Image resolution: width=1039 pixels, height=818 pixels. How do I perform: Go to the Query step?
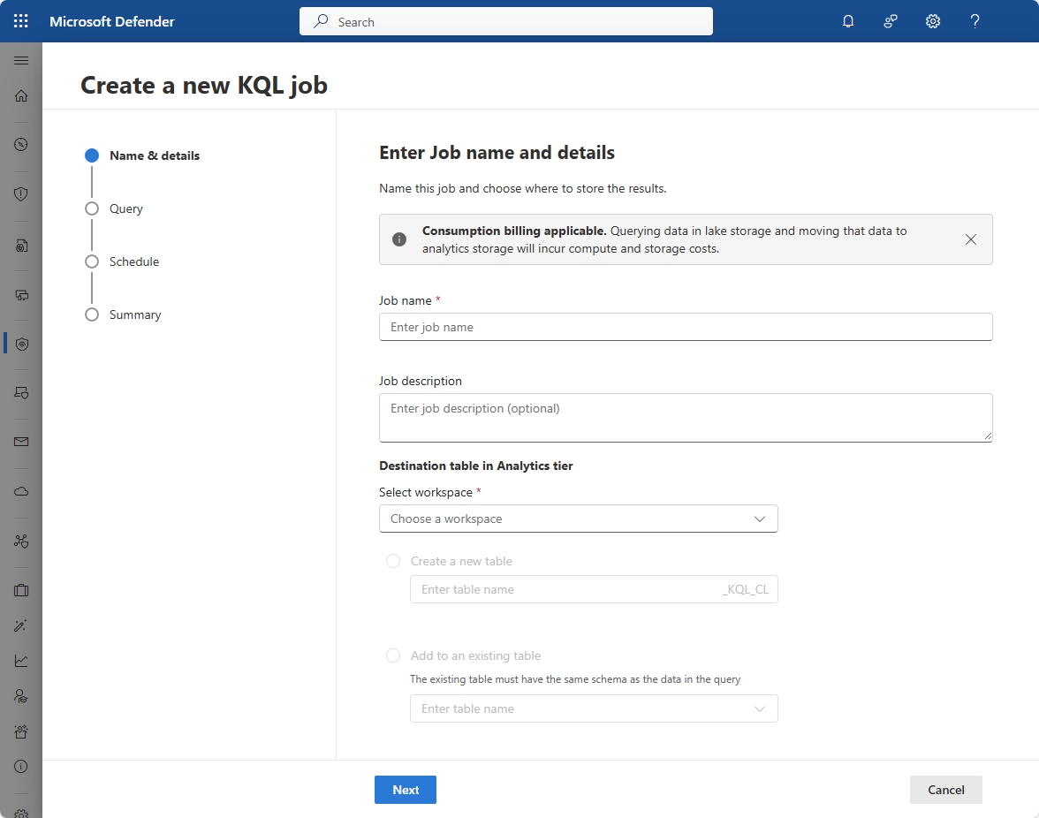(x=125, y=208)
